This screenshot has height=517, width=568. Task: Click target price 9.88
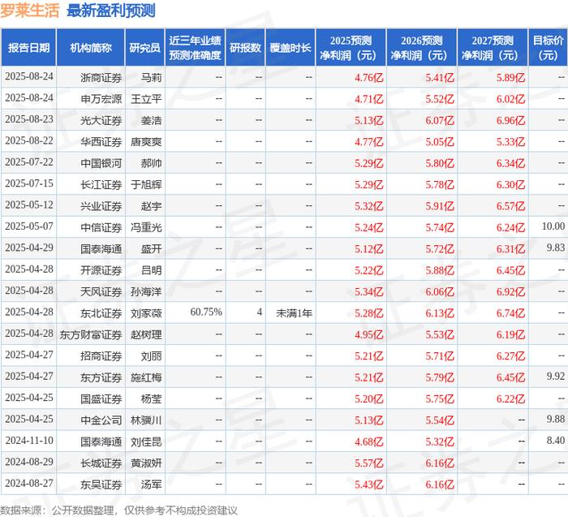pos(556,419)
